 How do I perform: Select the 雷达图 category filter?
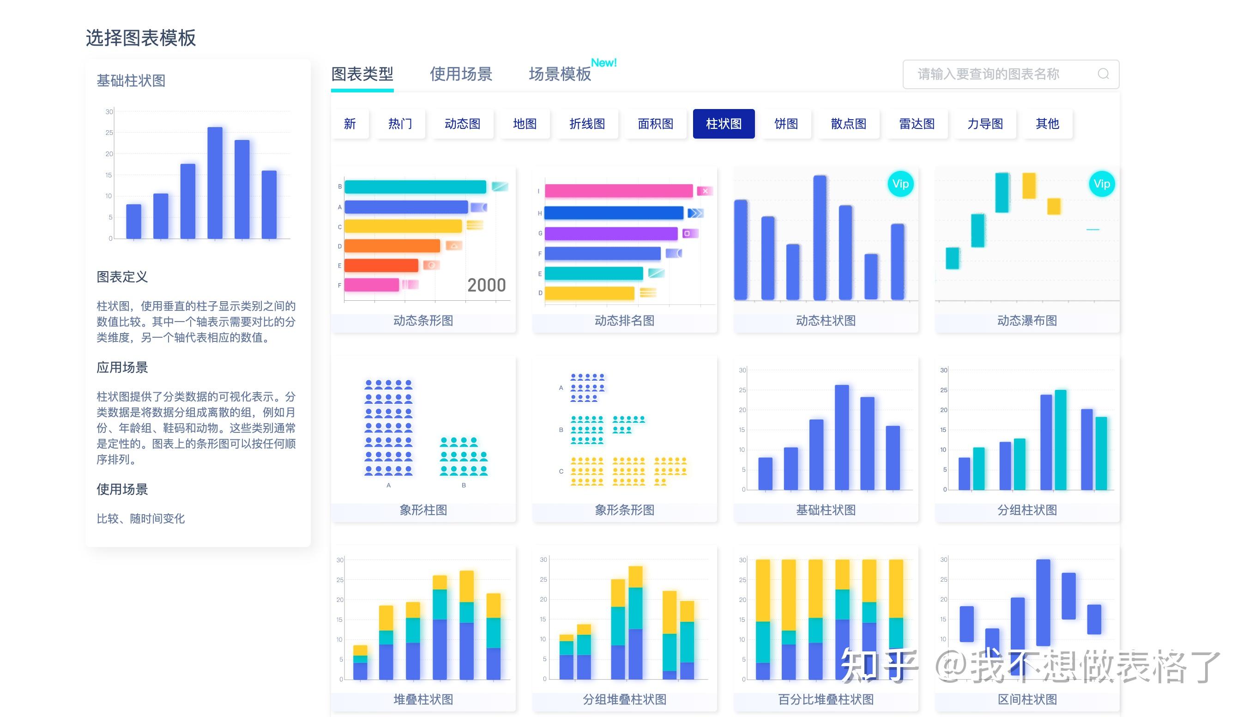click(x=917, y=124)
